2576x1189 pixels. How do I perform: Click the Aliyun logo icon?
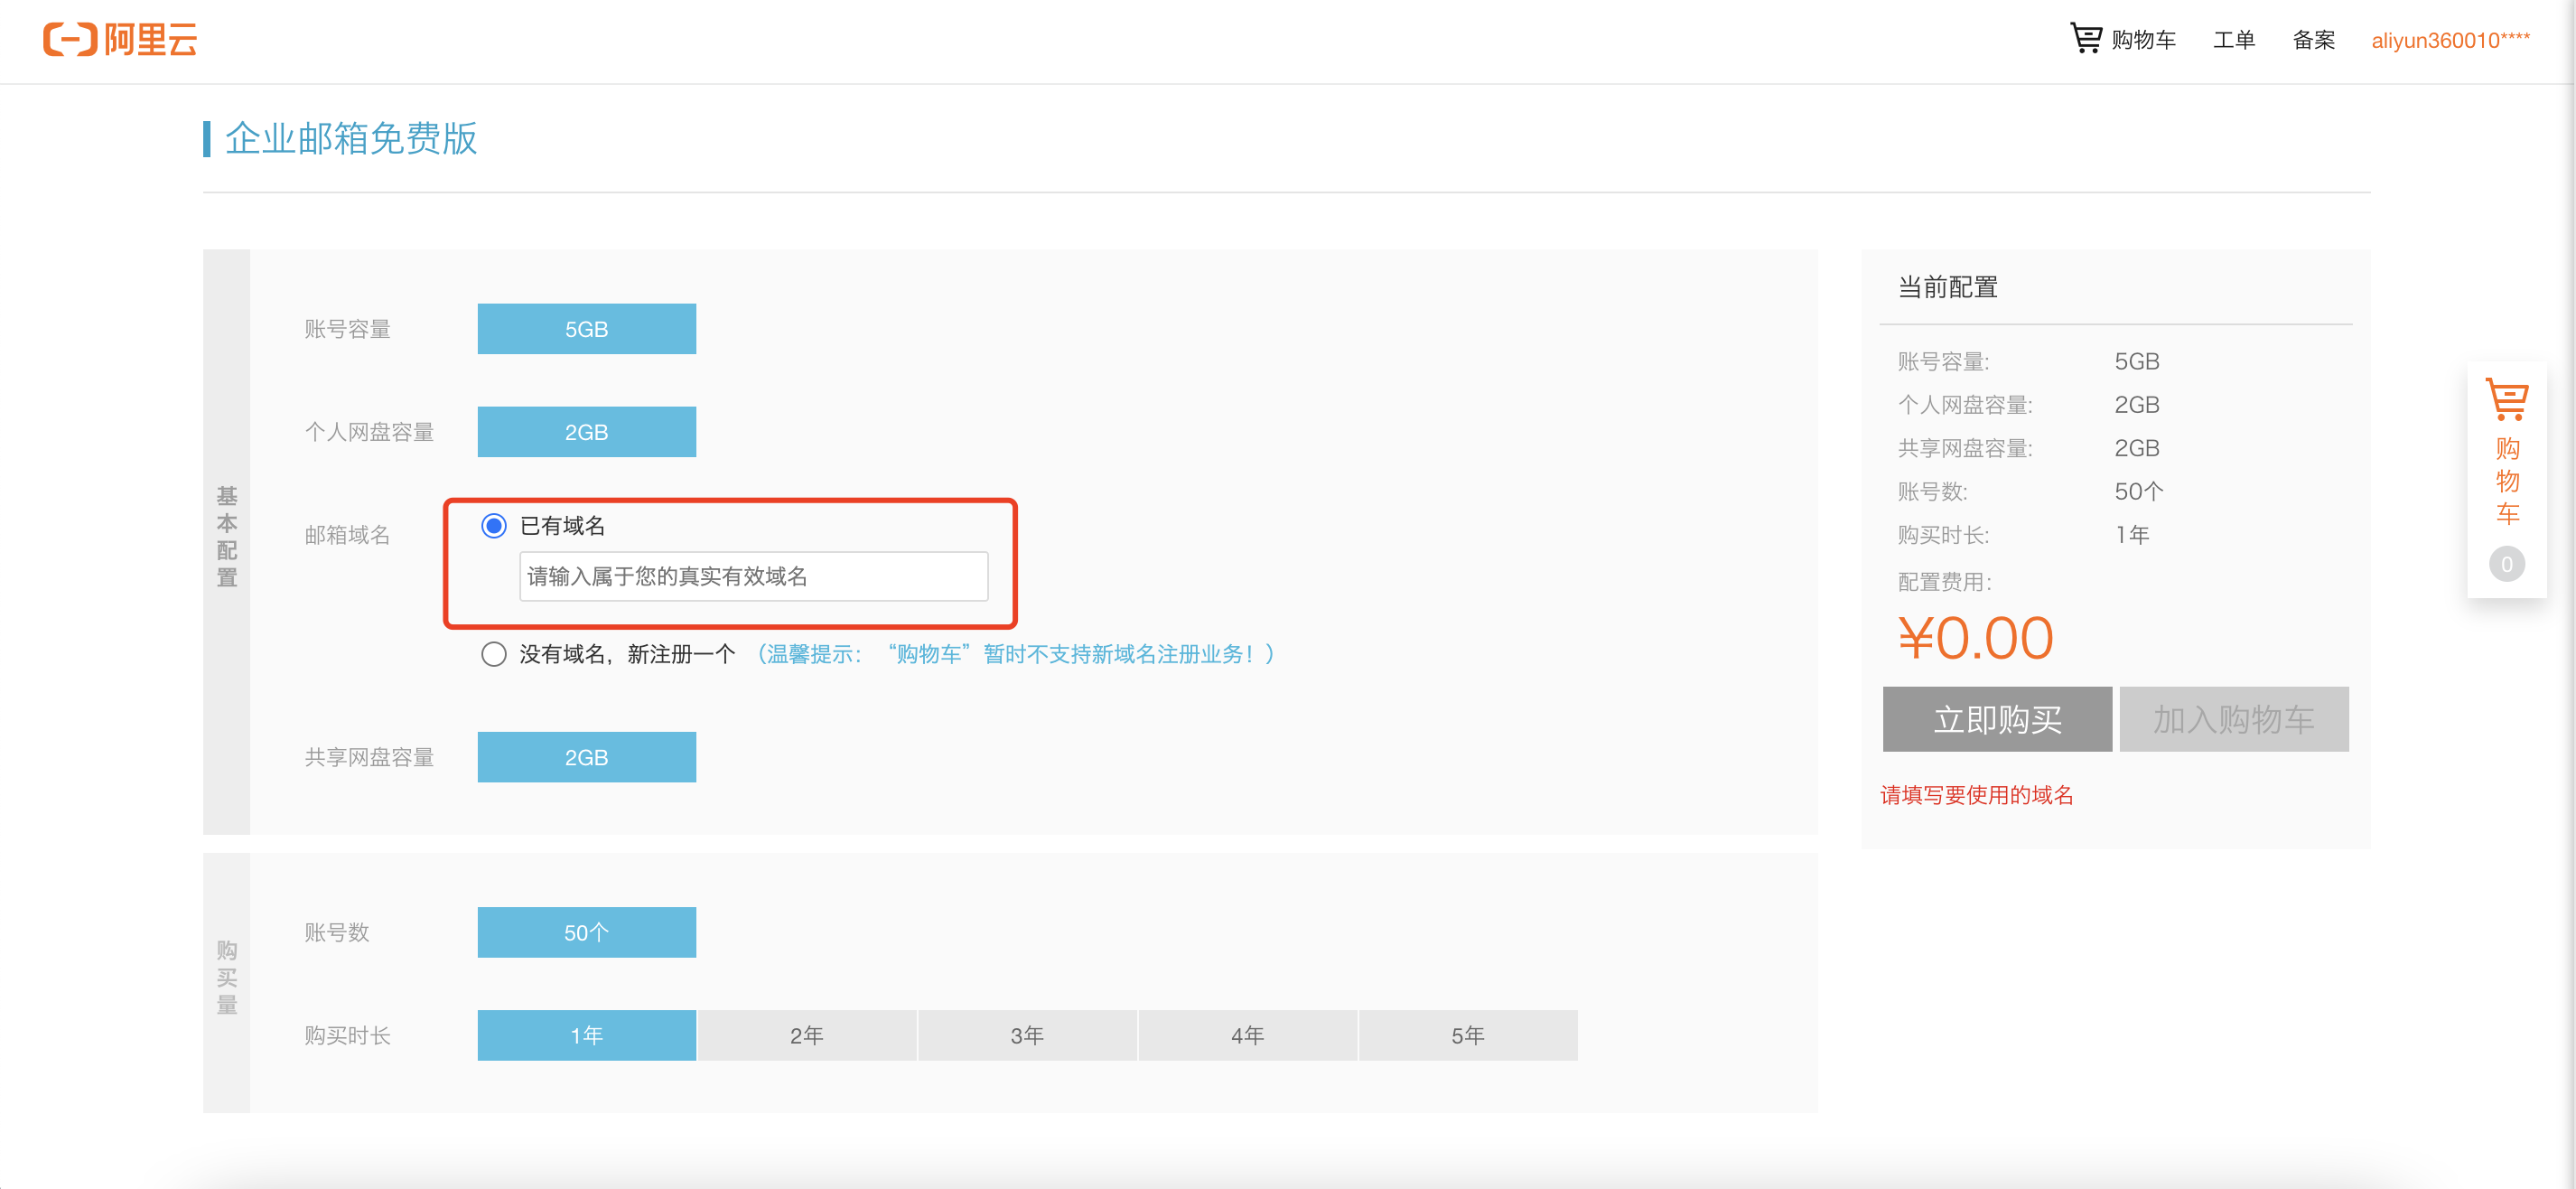tap(70, 40)
